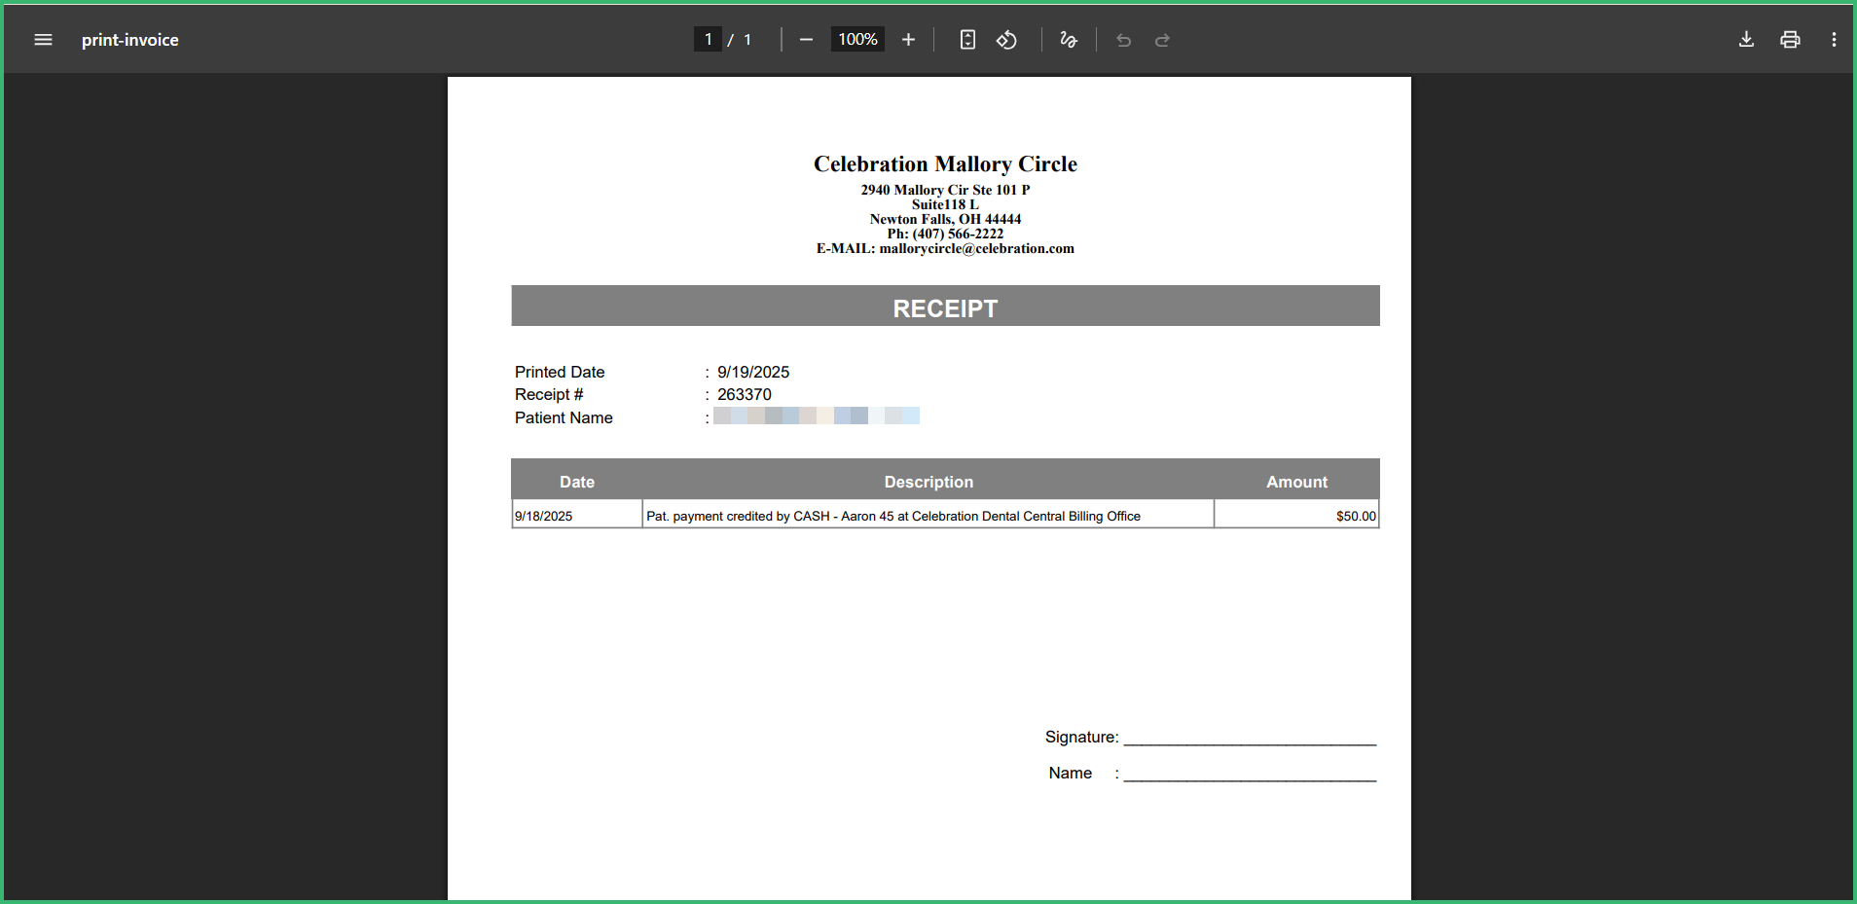Screen dimensions: 1857x904
Task: Click the mallorycircle@celebration.com email text
Action: tap(977, 248)
